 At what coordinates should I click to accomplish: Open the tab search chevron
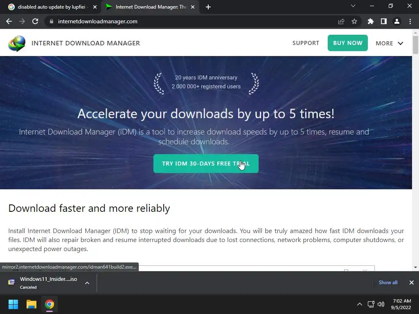353,6
